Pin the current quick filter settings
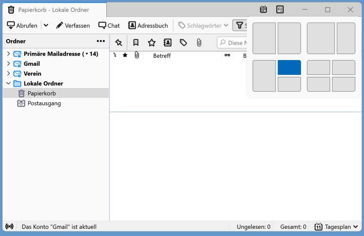The width and height of the screenshot is (364, 236). (x=118, y=42)
